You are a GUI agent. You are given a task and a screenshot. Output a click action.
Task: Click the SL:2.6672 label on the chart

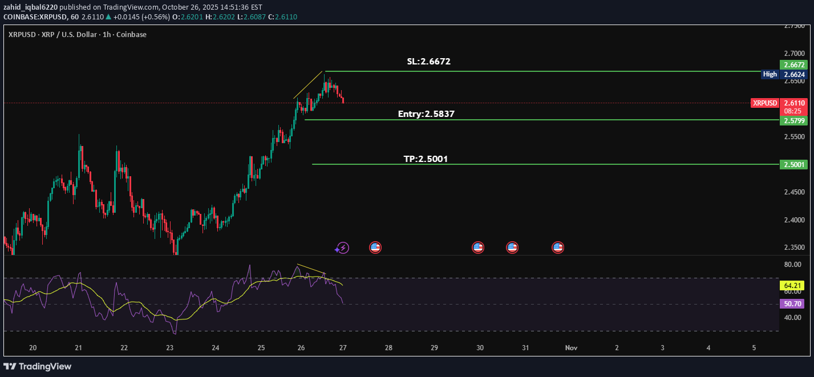(x=428, y=61)
